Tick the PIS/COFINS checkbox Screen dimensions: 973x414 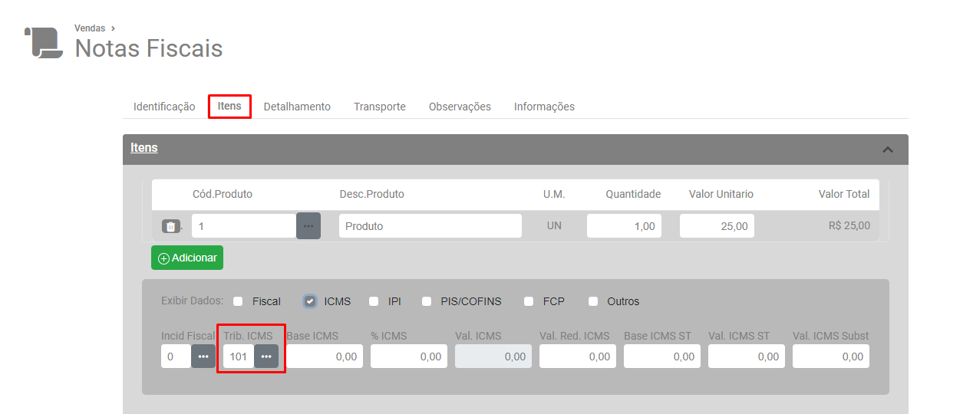[x=427, y=301]
